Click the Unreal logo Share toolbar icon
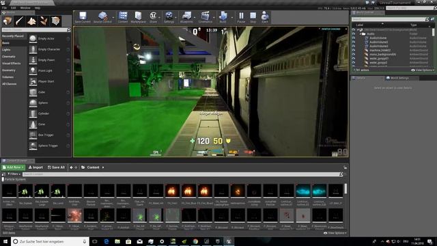Screen dimensions: 437x246 (x=153, y=16)
